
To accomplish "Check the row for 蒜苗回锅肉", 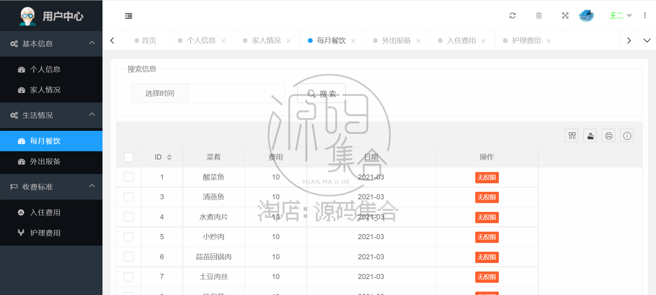I will tap(128, 257).
